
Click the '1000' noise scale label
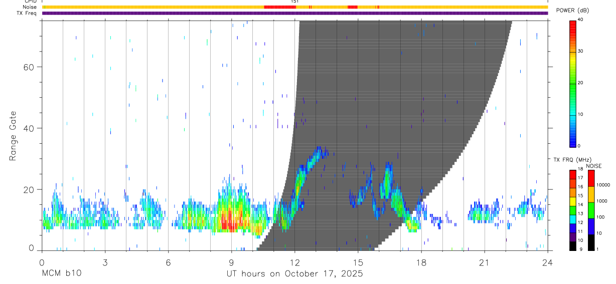coord(602,201)
